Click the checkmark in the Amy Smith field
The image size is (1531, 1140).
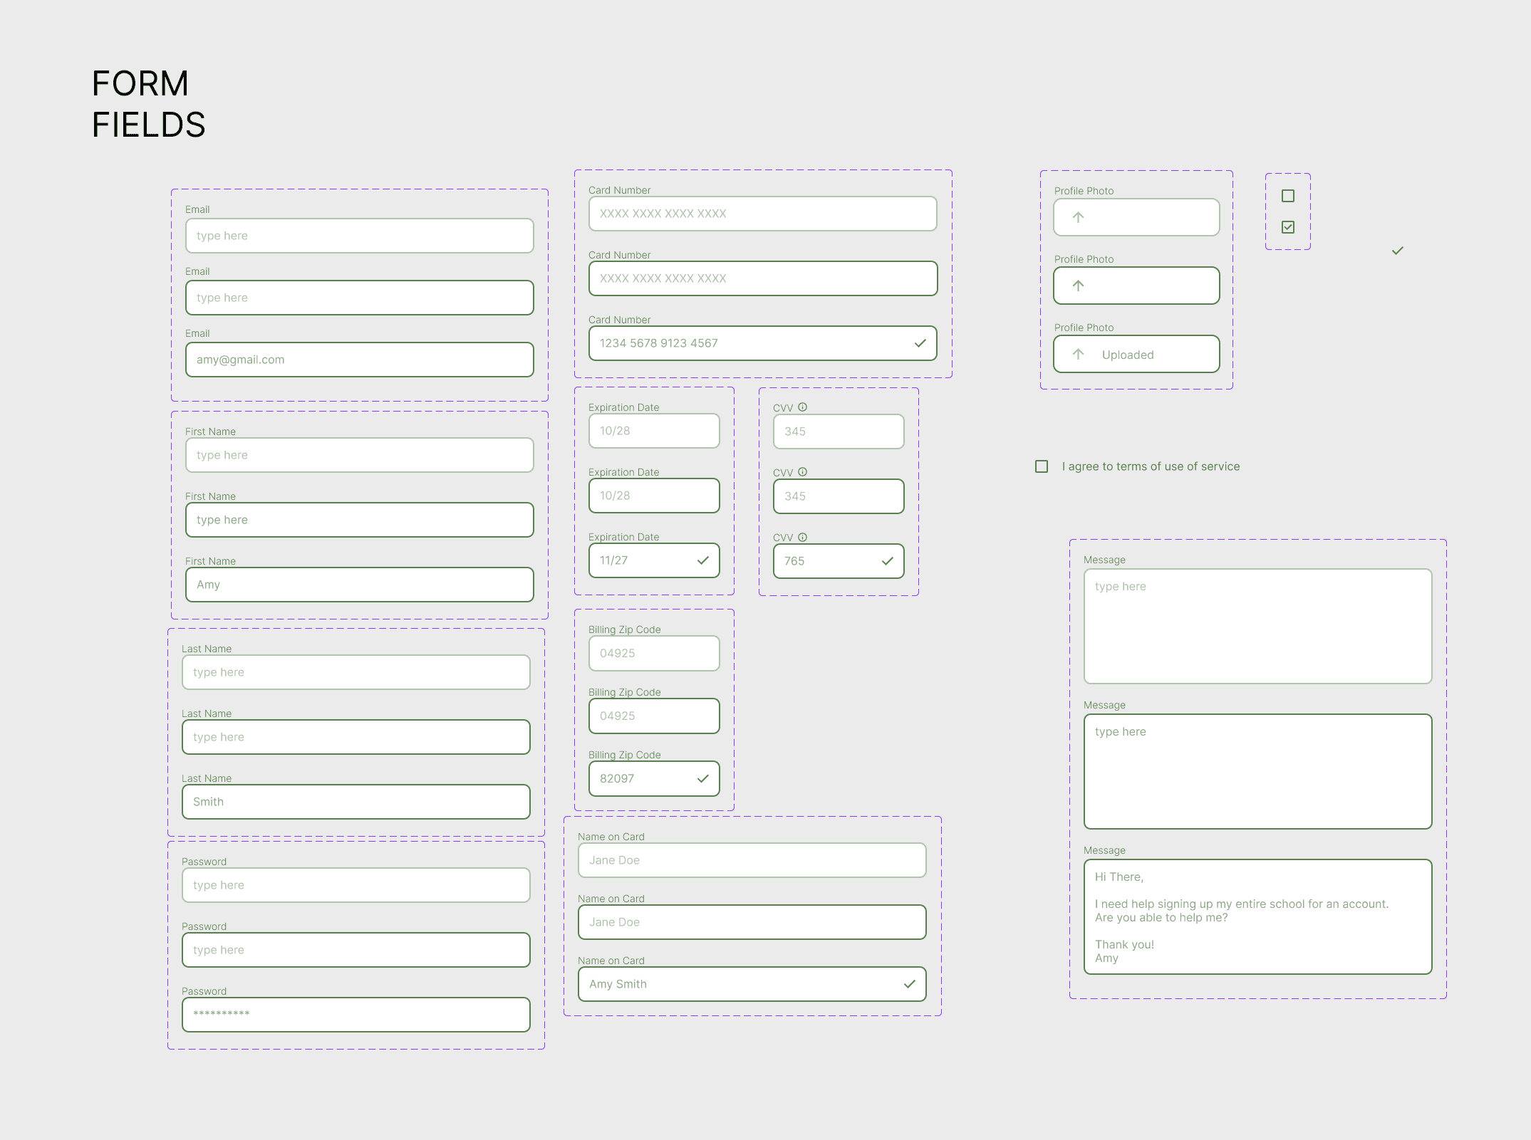pyautogui.click(x=909, y=984)
